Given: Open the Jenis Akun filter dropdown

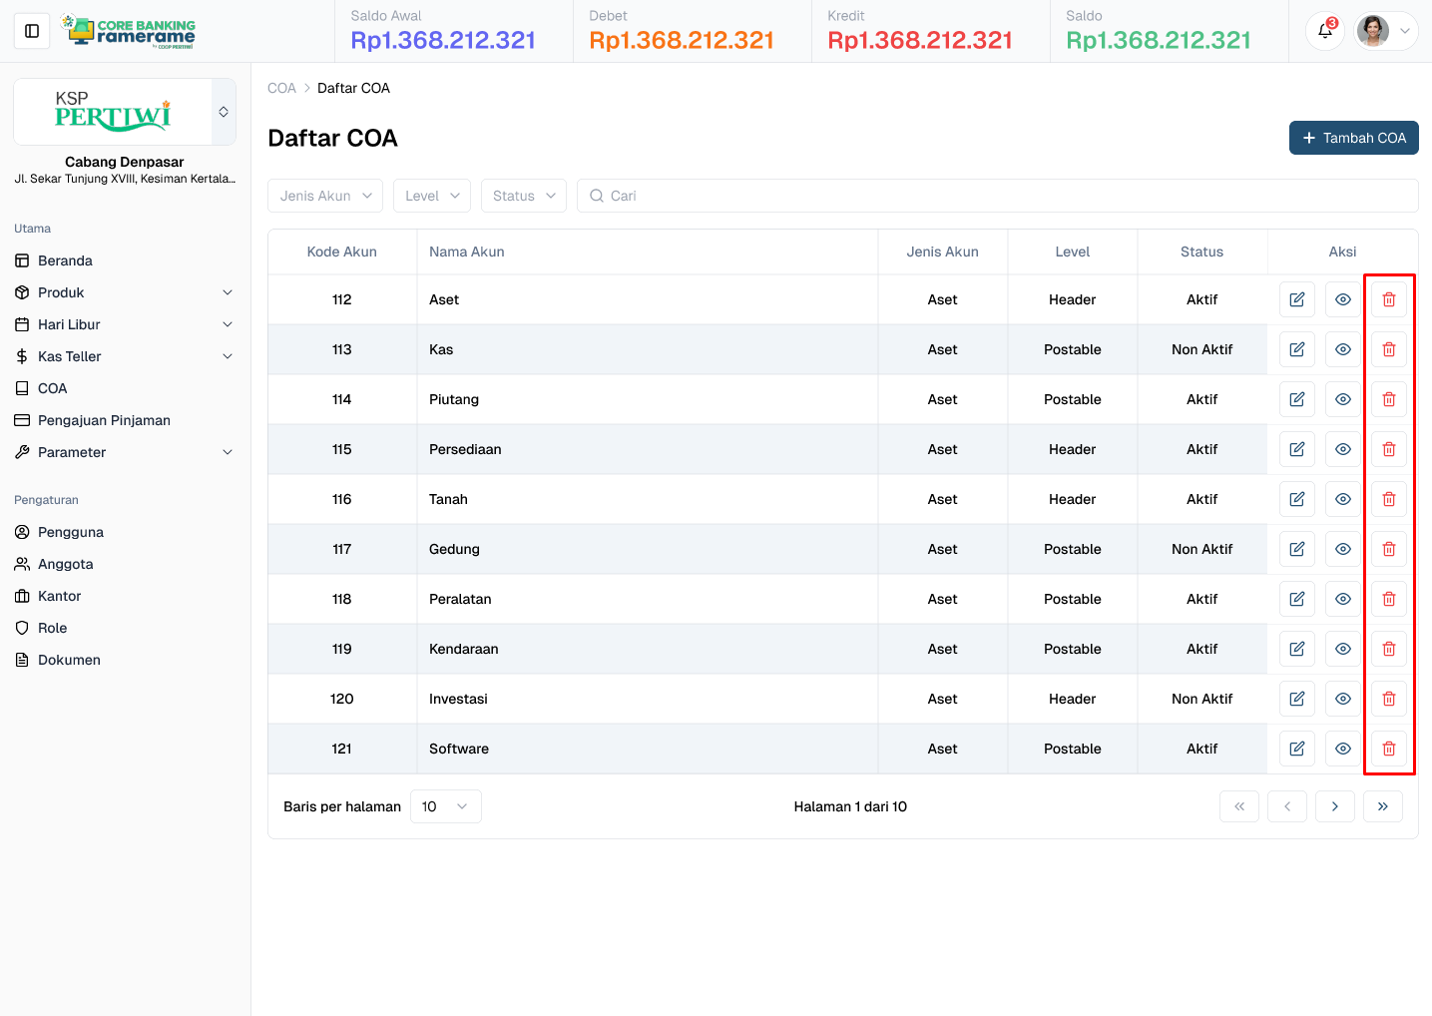Looking at the screenshot, I should pyautogui.click(x=324, y=195).
